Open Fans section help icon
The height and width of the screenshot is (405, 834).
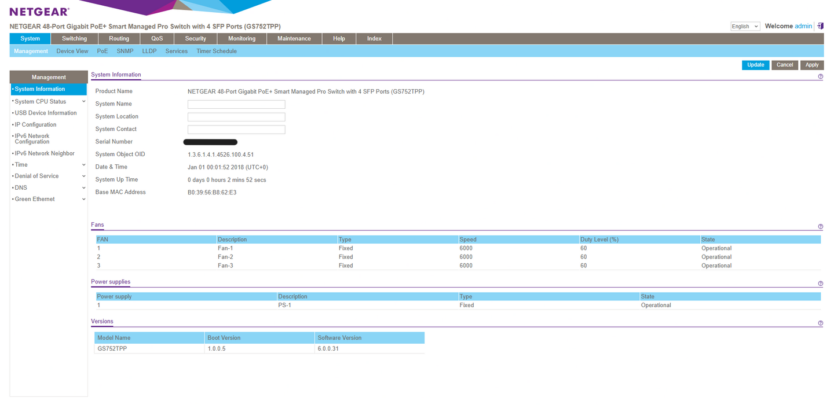click(x=821, y=227)
